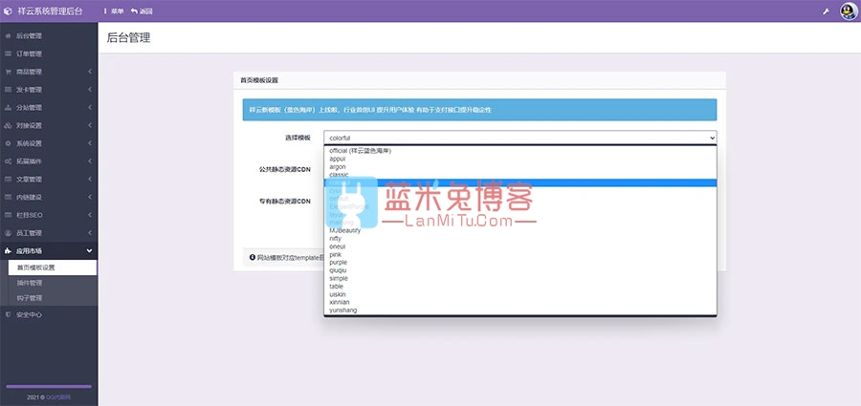Choose the pink template option
861x406 pixels.
[x=520, y=254]
